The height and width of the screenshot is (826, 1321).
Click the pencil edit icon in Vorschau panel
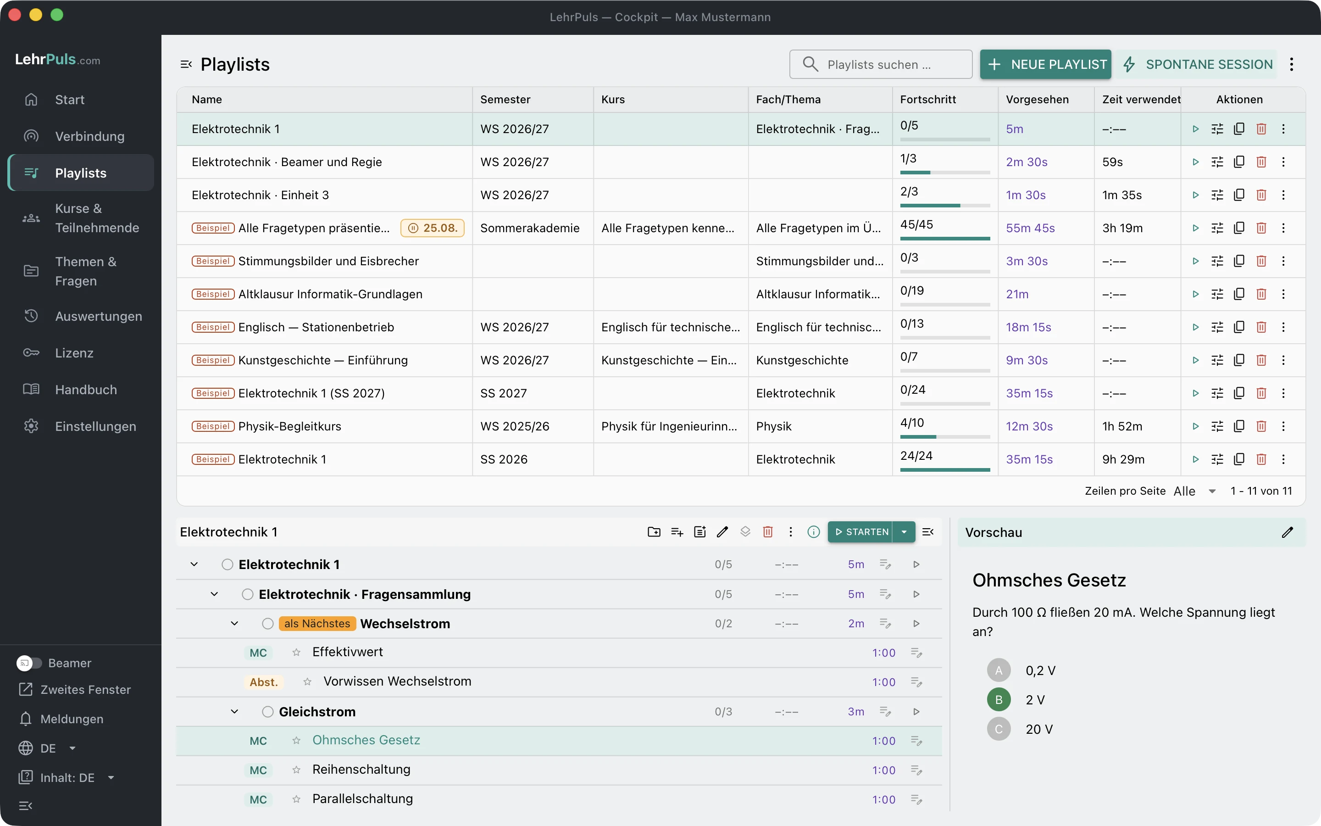pyautogui.click(x=1287, y=532)
